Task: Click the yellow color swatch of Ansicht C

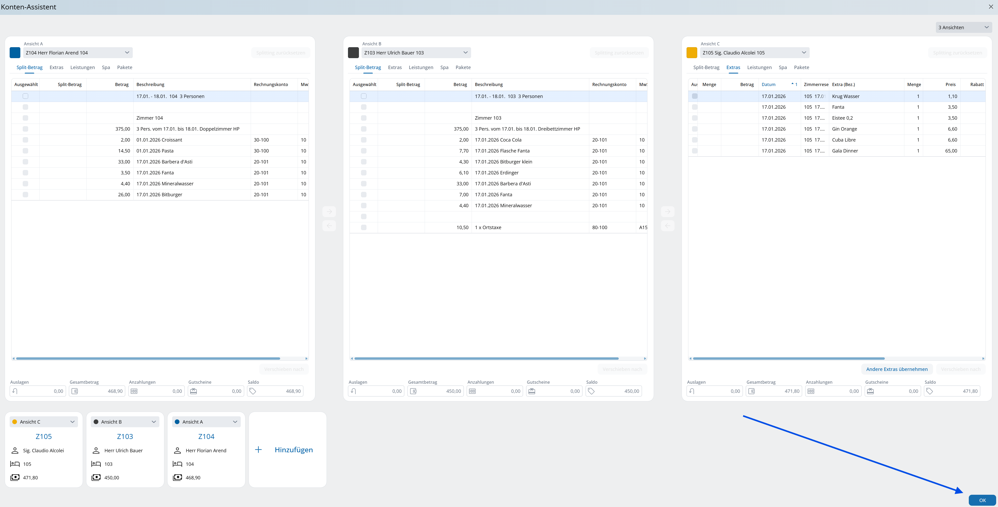Action: (692, 53)
